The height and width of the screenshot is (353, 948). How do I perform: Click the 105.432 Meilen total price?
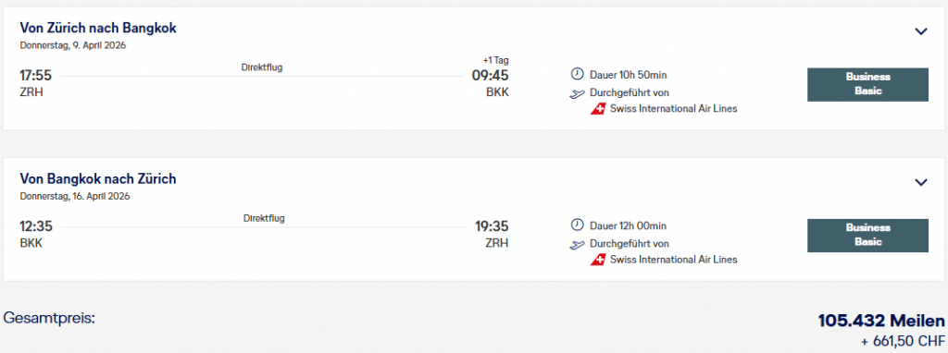click(x=881, y=321)
